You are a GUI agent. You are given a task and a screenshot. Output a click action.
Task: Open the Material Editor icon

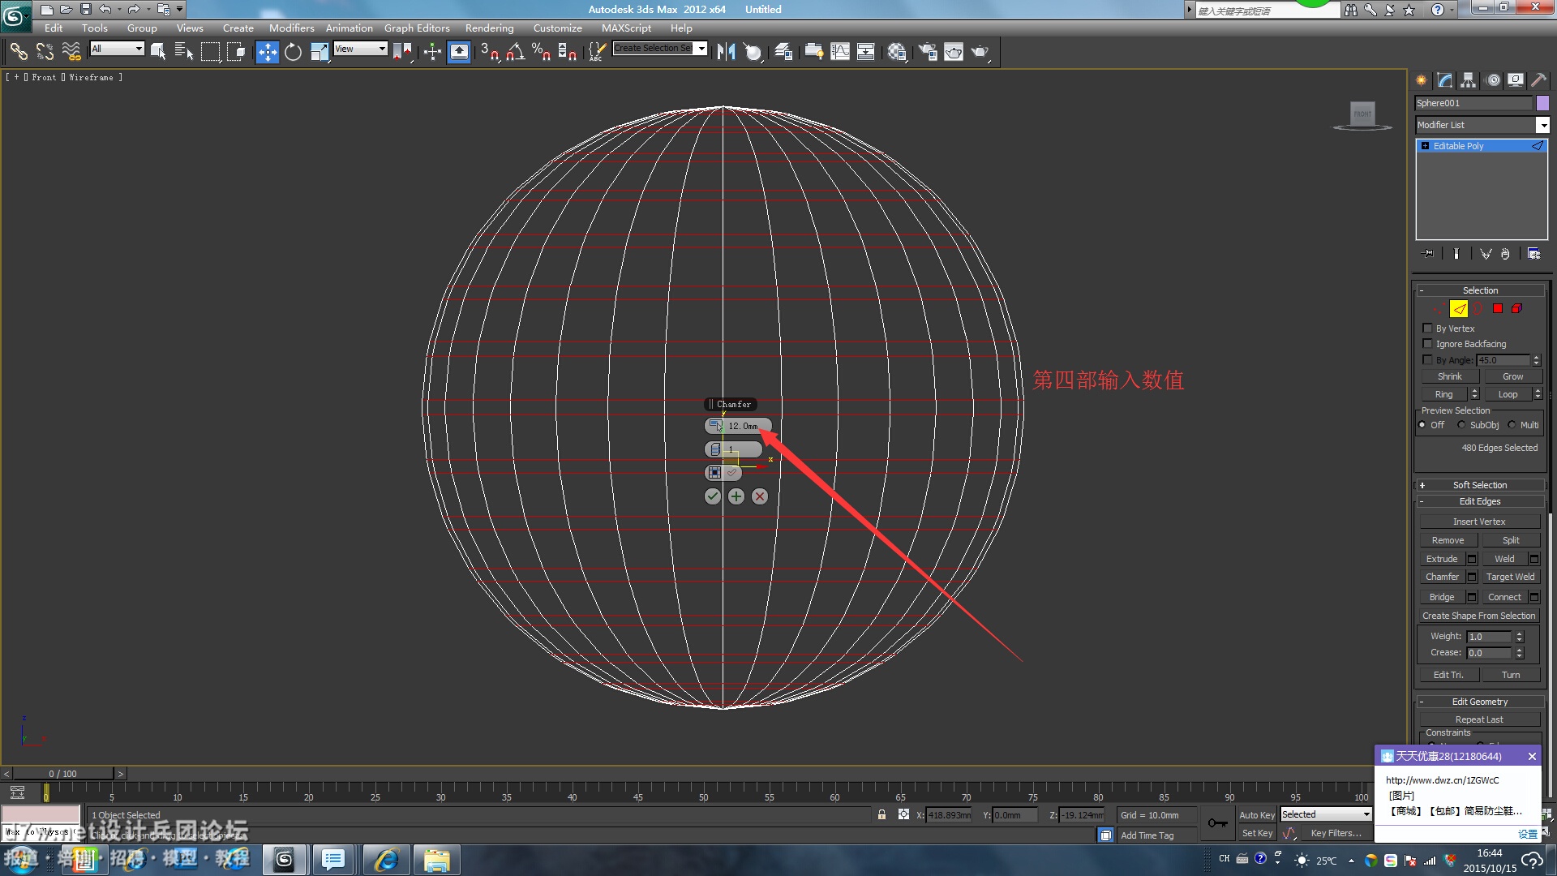[x=897, y=52]
